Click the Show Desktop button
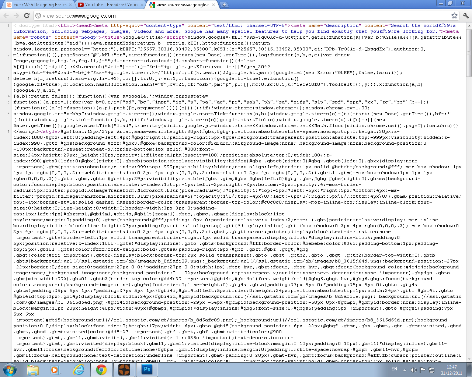The height and width of the screenshot is (377, 472). point(469,370)
